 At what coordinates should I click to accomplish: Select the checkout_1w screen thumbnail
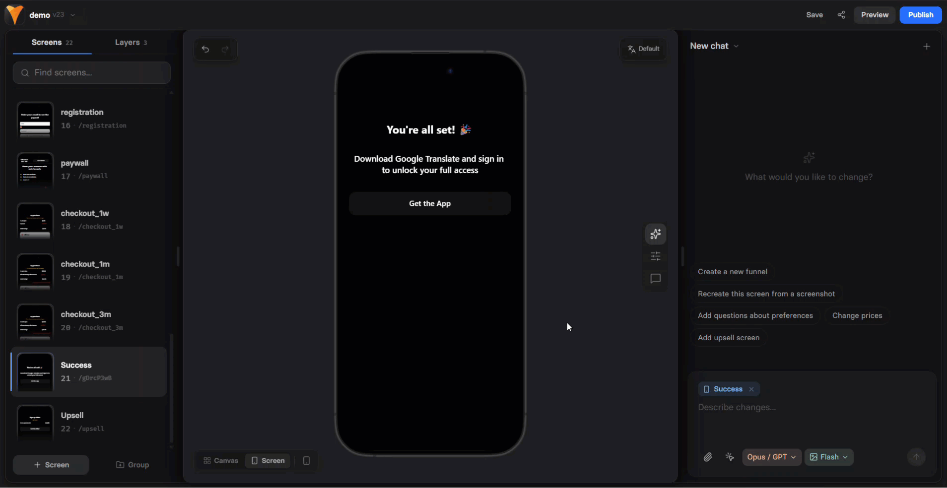tap(35, 221)
